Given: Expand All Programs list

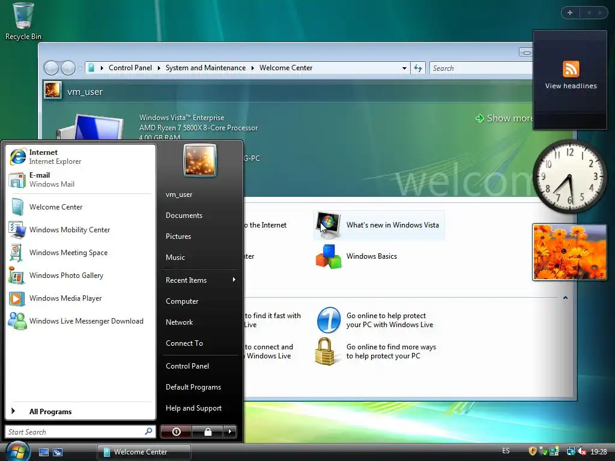Looking at the screenshot, I should 80,411.
